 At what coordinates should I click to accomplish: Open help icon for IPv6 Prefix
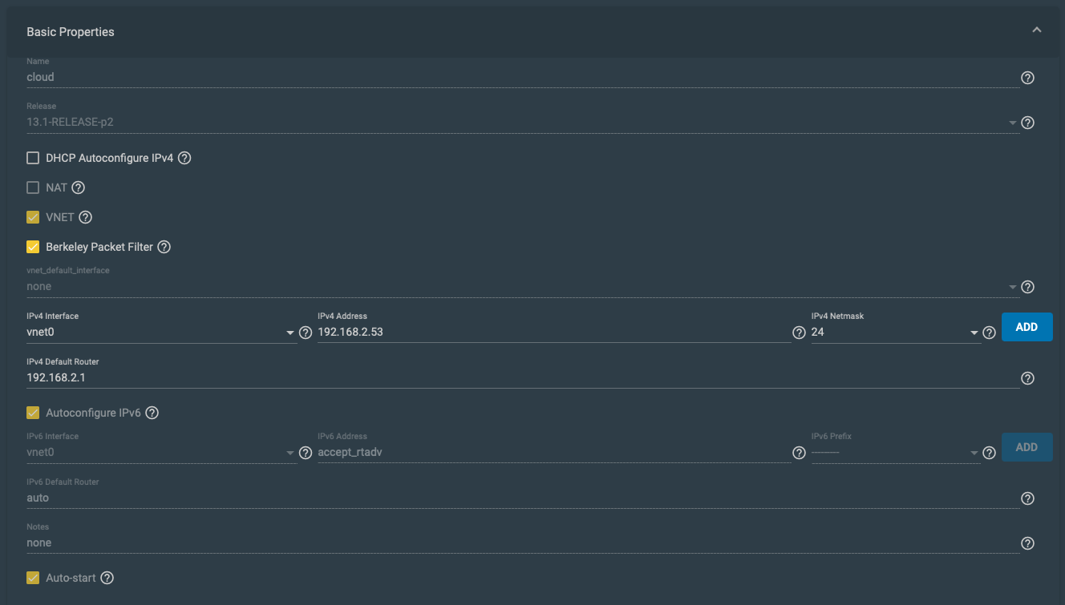point(989,453)
